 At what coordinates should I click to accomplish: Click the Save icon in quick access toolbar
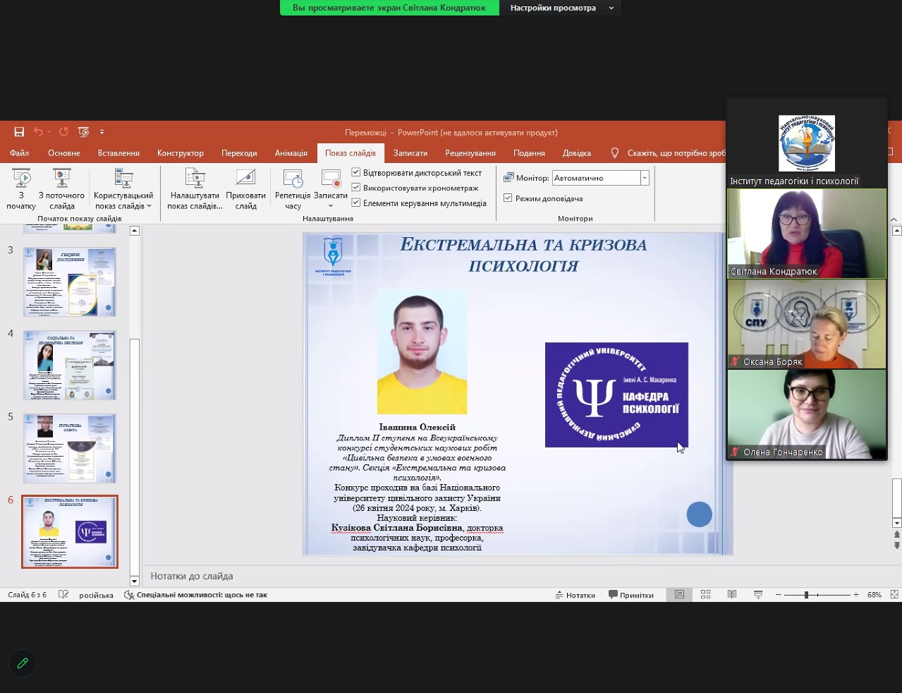click(x=19, y=132)
